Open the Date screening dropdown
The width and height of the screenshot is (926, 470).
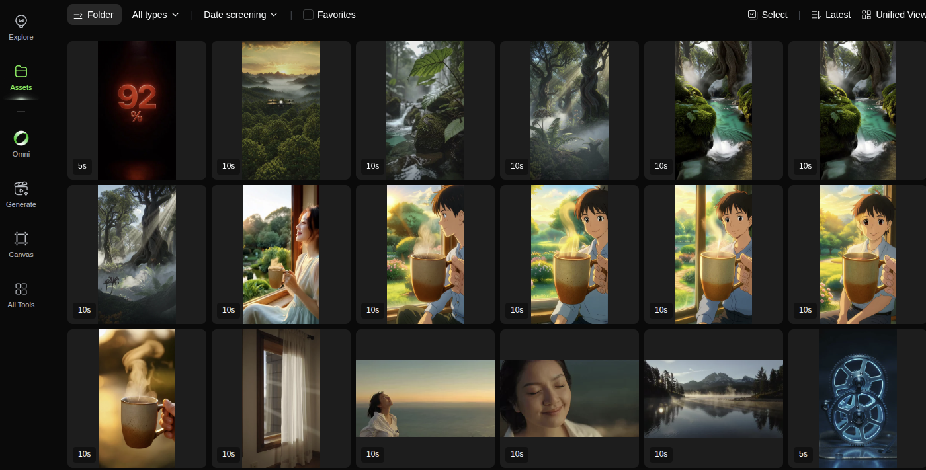tap(240, 15)
